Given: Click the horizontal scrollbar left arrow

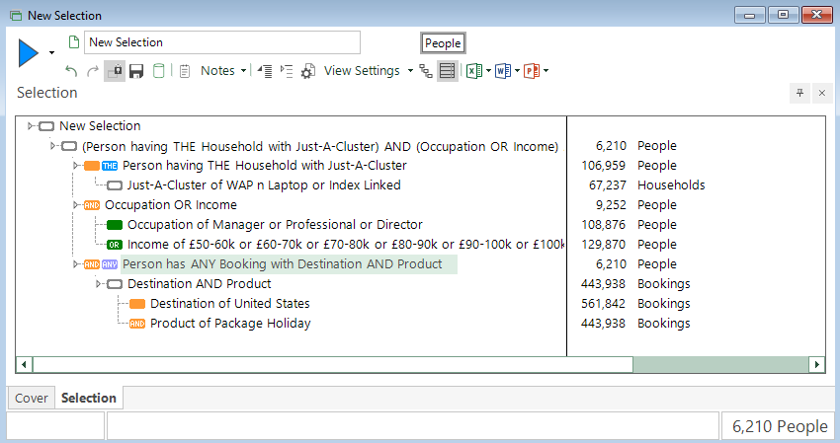Looking at the screenshot, I should (24, 365).
